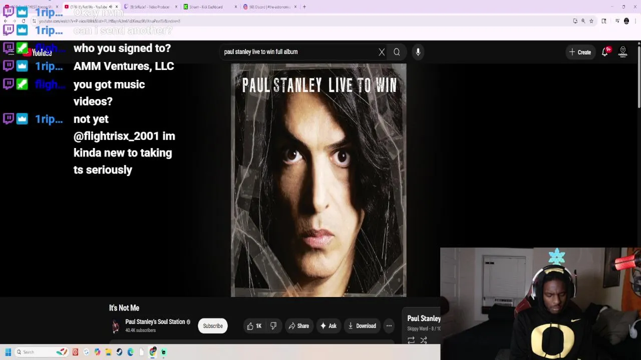
Task: Click the Paul Stanley playlist title
Action: click(424, 318)
